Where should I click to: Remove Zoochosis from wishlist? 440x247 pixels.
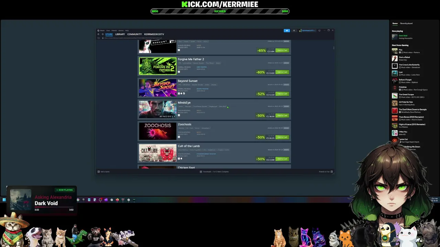(x=286, y=128)
